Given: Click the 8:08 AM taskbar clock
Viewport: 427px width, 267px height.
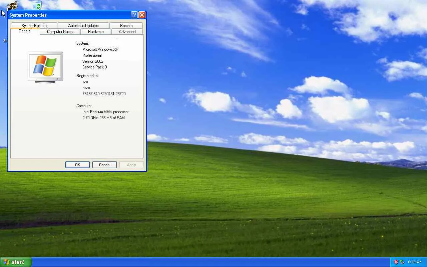Looking at the screenshot, I should pos(415,262).
